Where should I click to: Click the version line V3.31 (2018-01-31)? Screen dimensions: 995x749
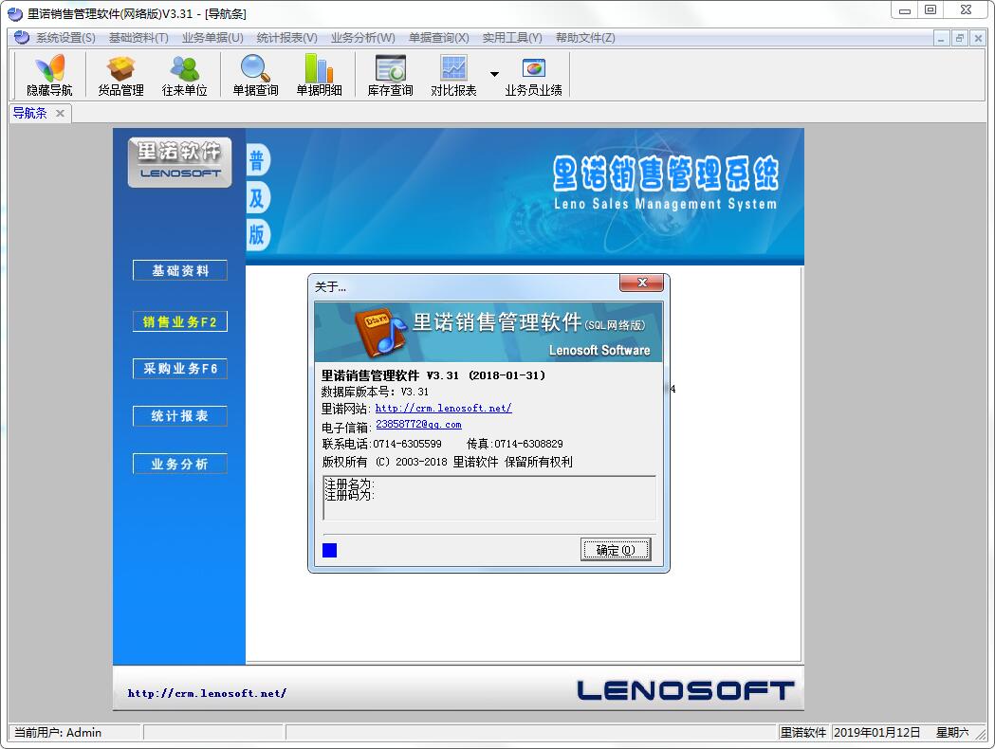pos(433,375)
